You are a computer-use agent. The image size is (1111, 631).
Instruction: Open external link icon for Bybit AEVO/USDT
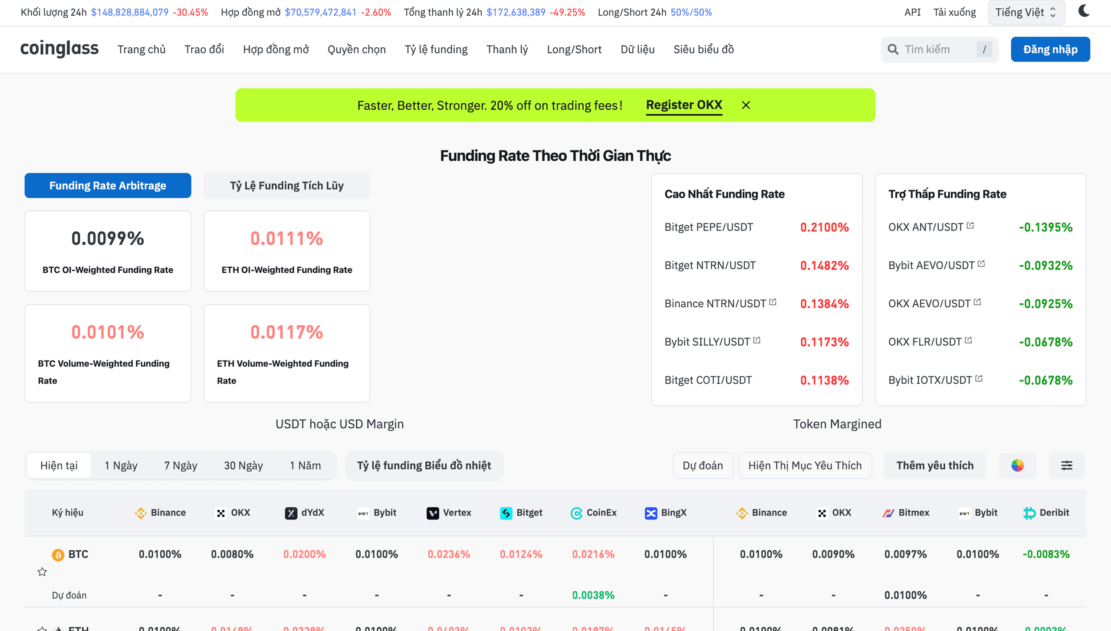[981, 264]
